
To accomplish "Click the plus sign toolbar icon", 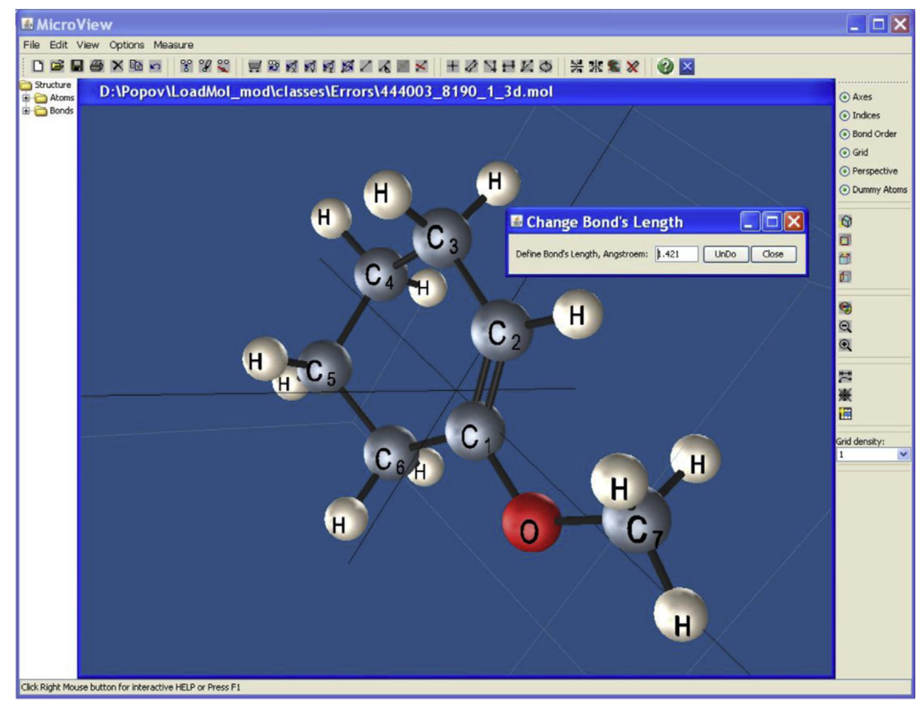I will click(x=452, y=66).
